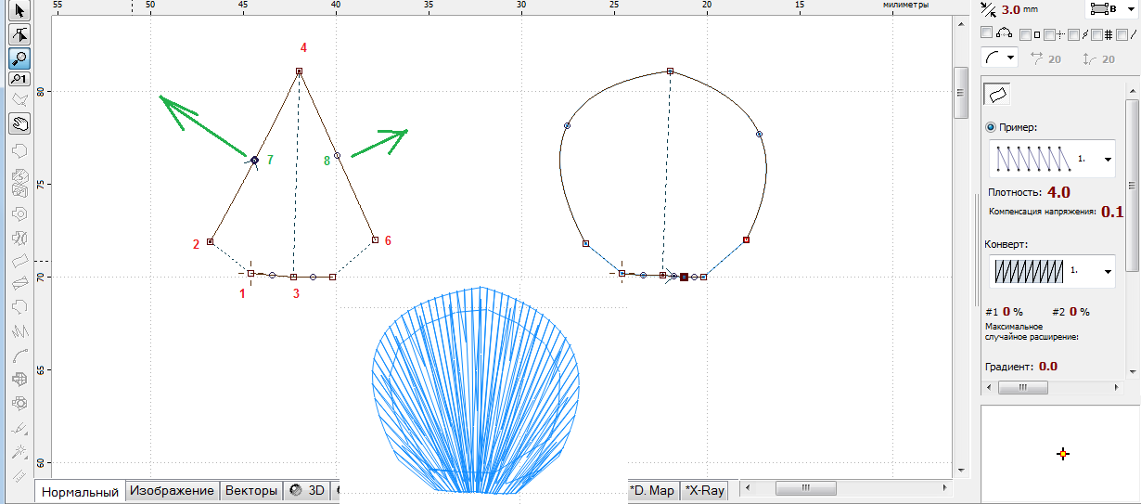Switch to the Изображение tab
This screenshot has height=504, width=1141.
(172, 491)
